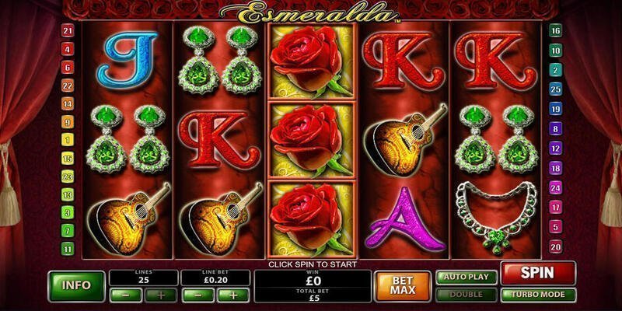Click payline marker 11
This screenshot has width=622, height=311.
coord(68,249)
